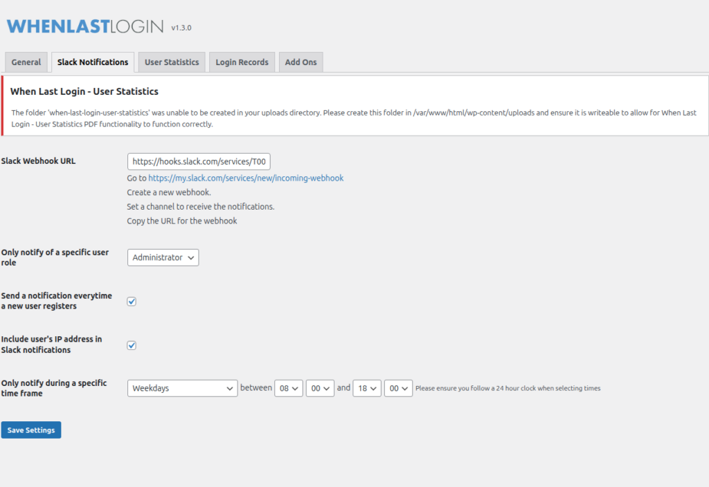Click the 'Create a new webhook.' instruction
709x487 pixels.
click(x=169, y=192)
